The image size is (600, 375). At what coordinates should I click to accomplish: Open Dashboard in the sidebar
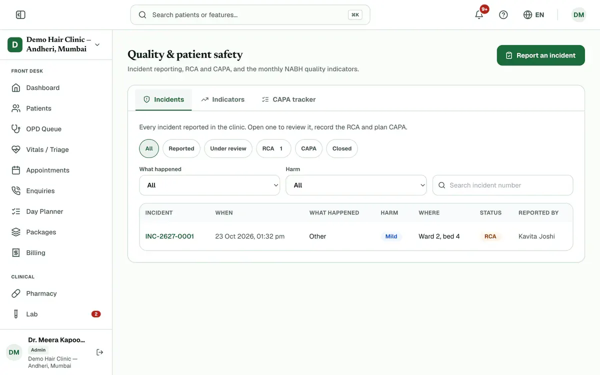(56, 87)
